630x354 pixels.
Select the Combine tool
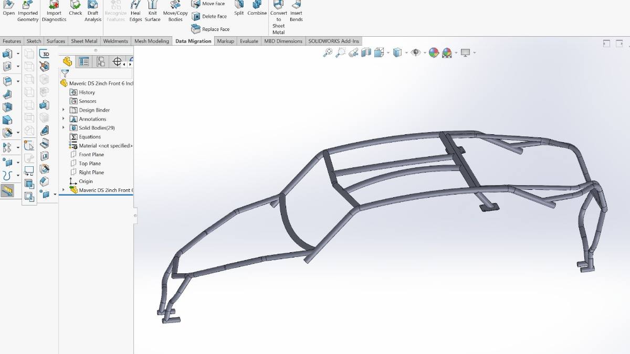257,8
